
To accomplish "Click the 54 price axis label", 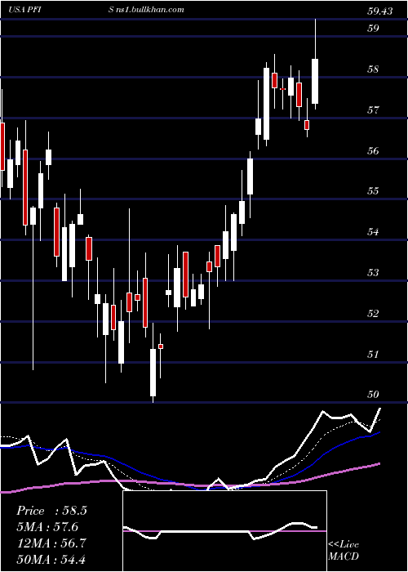I will coord(373,231).
